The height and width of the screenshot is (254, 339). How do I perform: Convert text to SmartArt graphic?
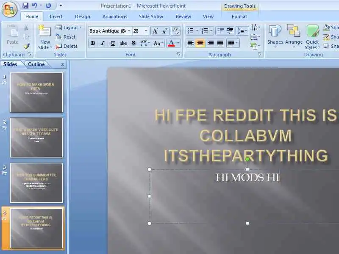256,46
